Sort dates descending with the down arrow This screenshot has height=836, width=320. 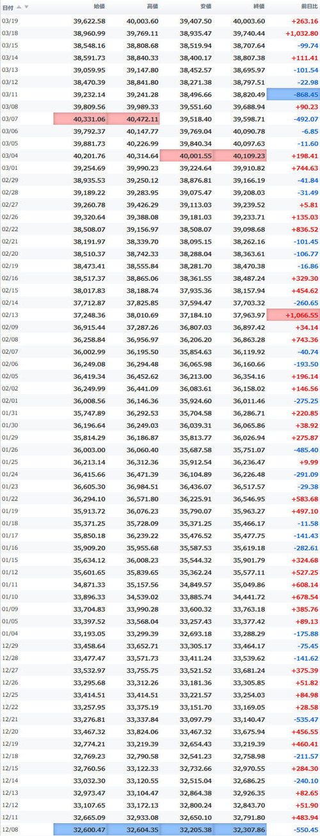pyautogui.click(x=26, y=6)
